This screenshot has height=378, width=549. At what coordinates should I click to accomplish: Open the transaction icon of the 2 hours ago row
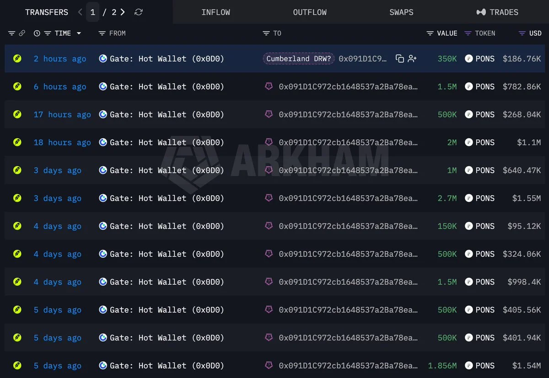coord(17,59)
